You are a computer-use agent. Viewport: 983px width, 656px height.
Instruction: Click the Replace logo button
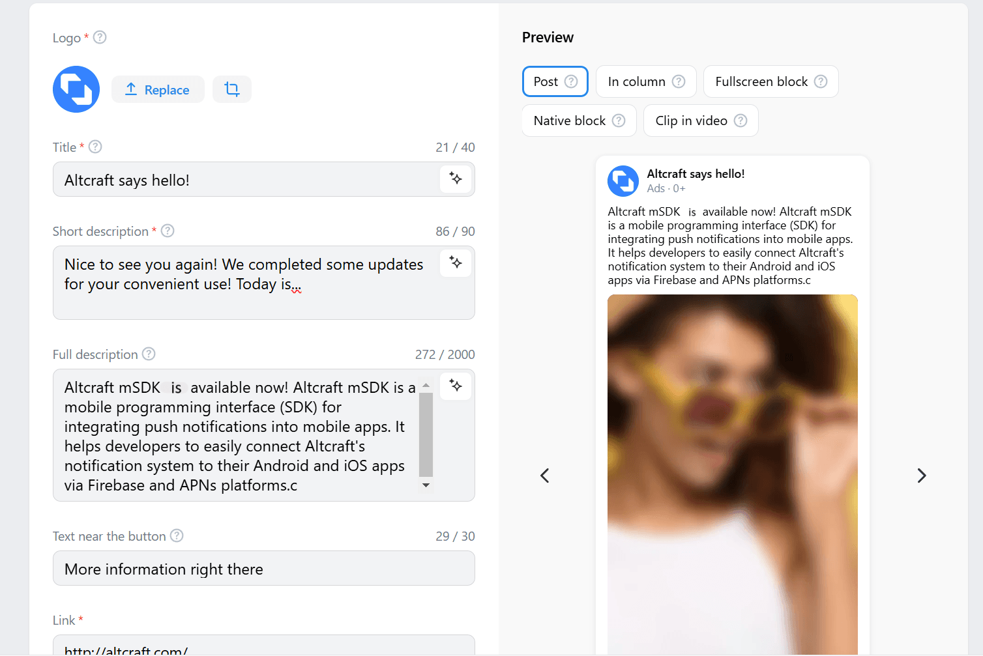tap(158, 89)
